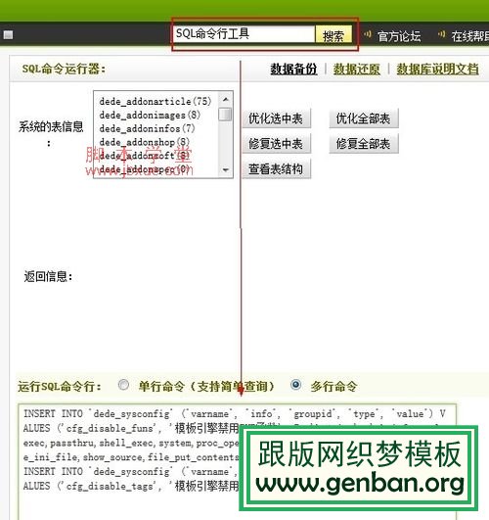Screen dimensions: 489x520
Task: Click the table list scroll-up arrow
Action: pos(226,99)
